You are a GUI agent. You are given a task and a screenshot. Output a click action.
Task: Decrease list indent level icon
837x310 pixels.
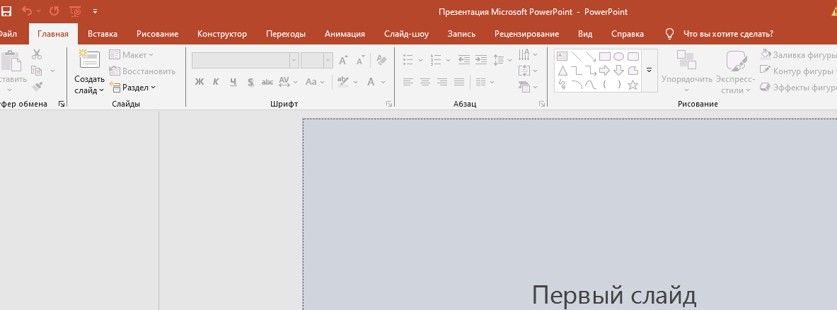pos(464,59)
